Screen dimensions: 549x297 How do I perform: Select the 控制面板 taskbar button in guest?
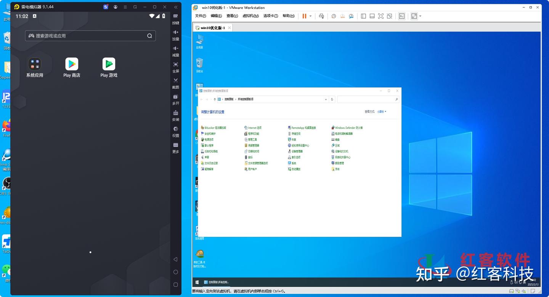point(217,282)
